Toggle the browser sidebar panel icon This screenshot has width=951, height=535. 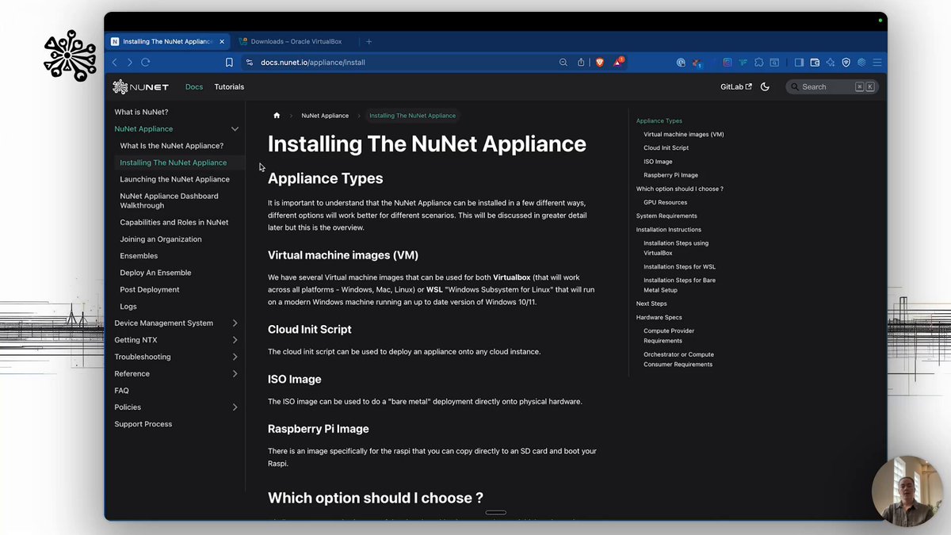(x=799, y=62)
